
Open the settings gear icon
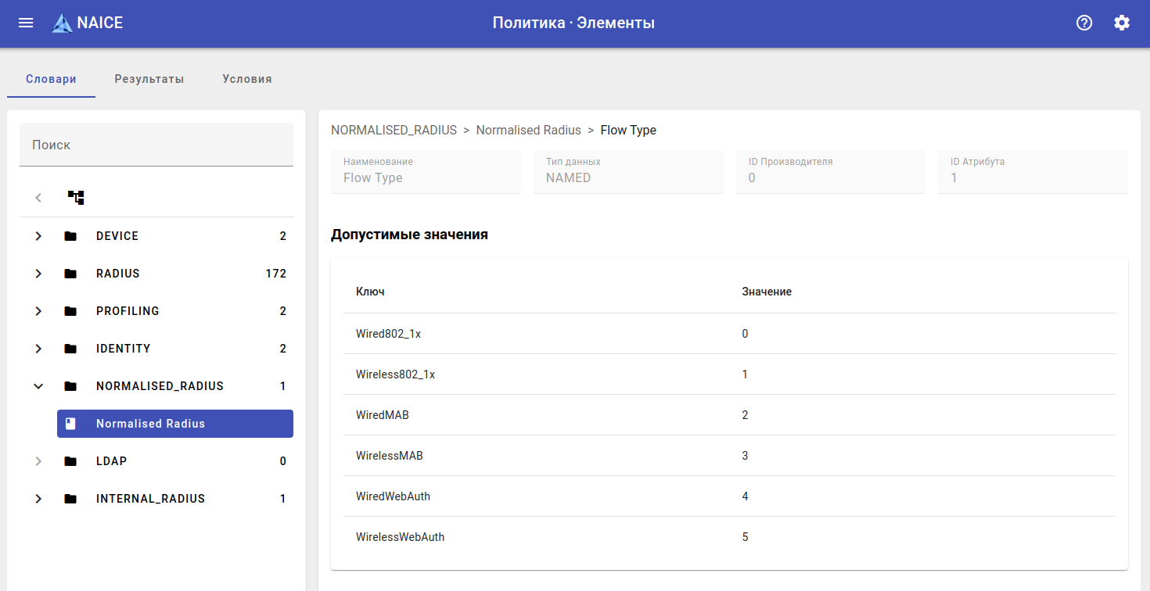(1122, 23)
